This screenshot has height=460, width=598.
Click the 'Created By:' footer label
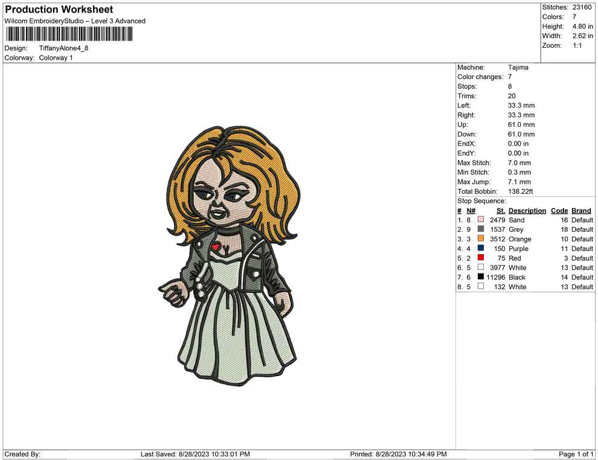22,454
